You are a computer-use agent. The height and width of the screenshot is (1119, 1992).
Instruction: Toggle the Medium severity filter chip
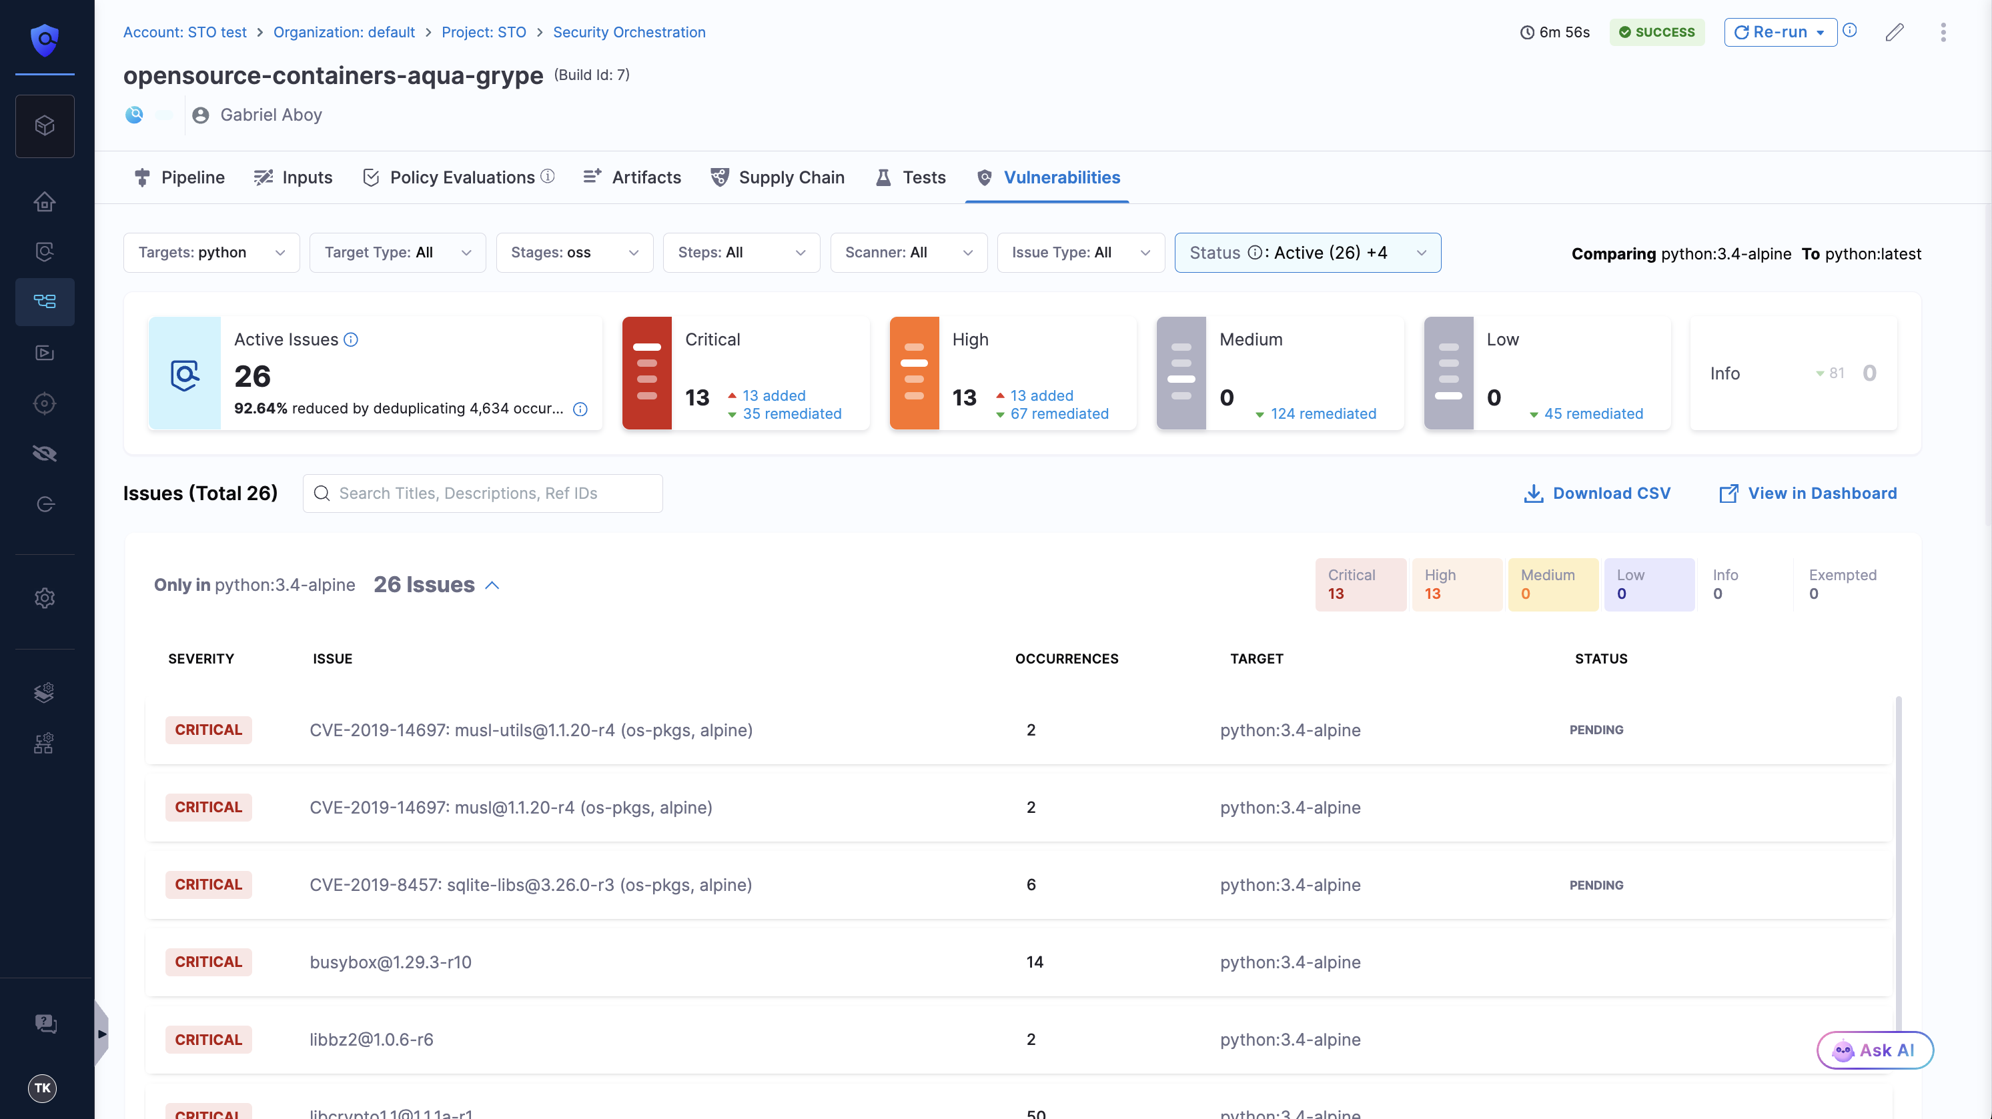(x=1552, y=584)
